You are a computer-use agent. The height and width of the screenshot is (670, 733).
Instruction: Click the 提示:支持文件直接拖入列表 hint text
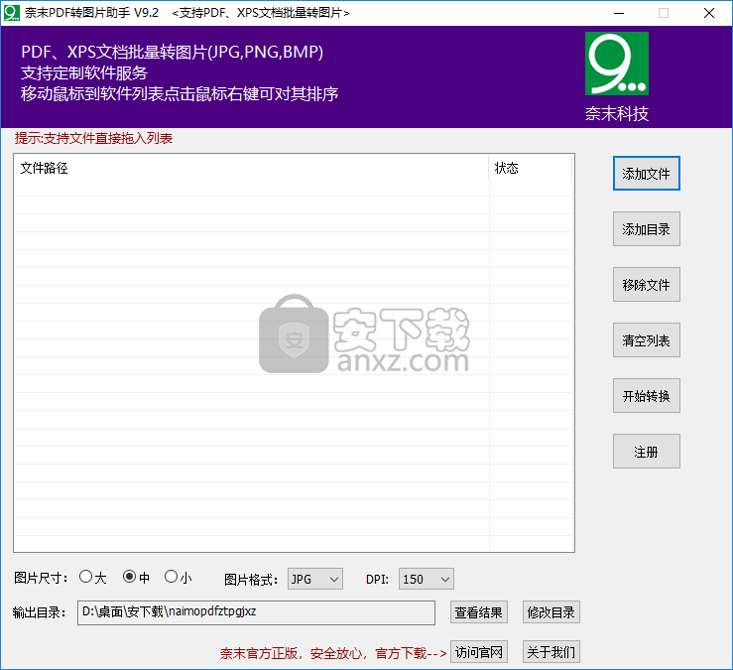pos(93,139)
